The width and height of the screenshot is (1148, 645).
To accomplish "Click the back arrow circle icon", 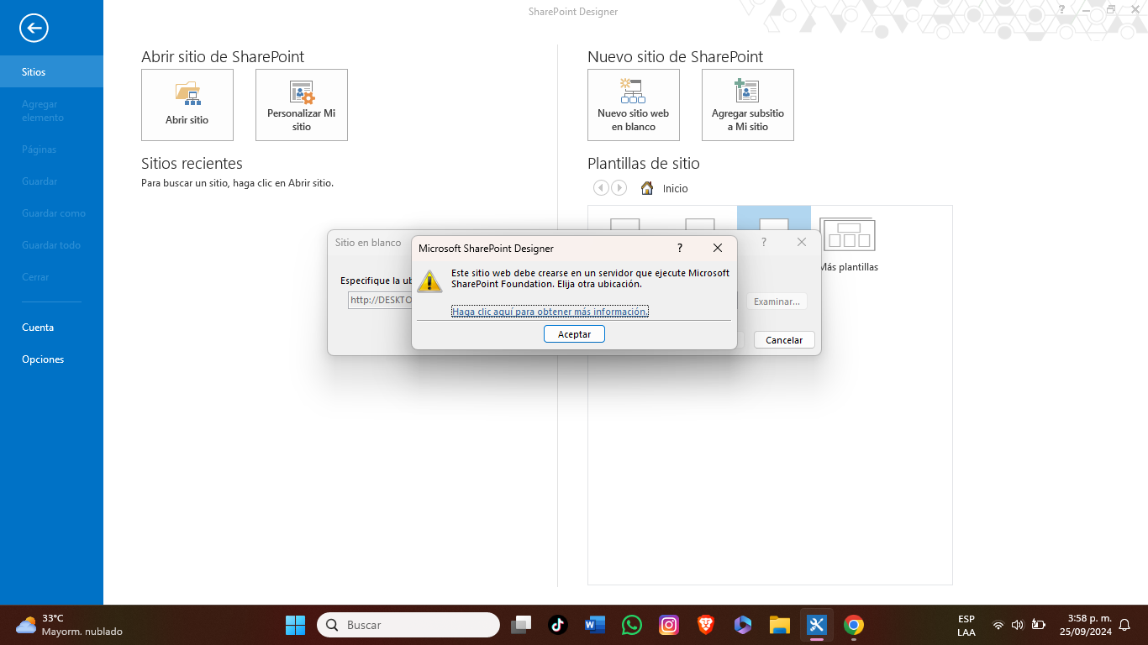I will pos(34,28).
